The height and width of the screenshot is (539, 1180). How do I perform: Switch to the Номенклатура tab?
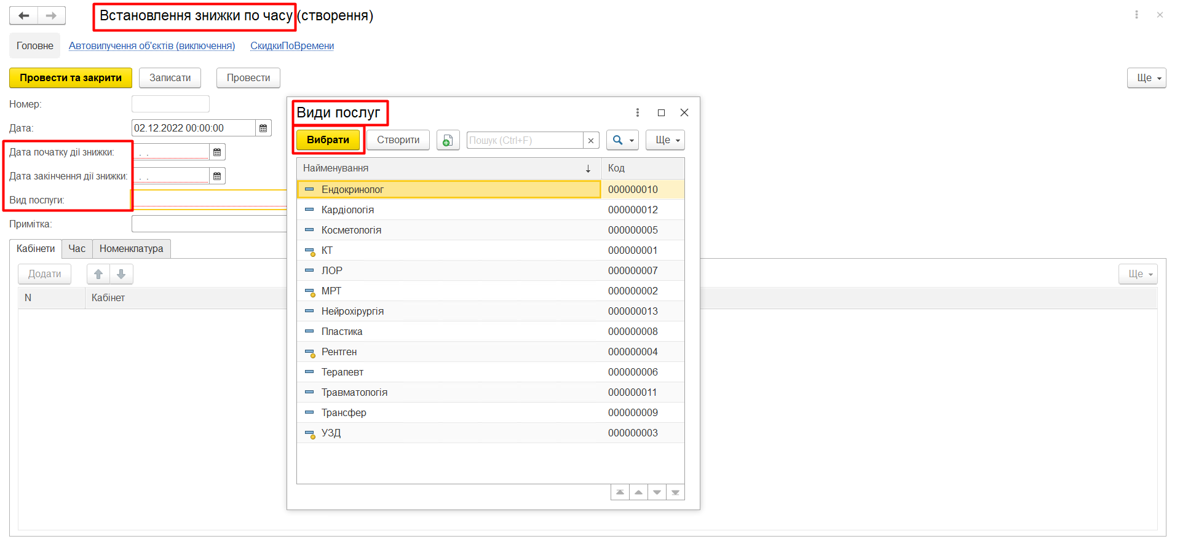(131, 249)
